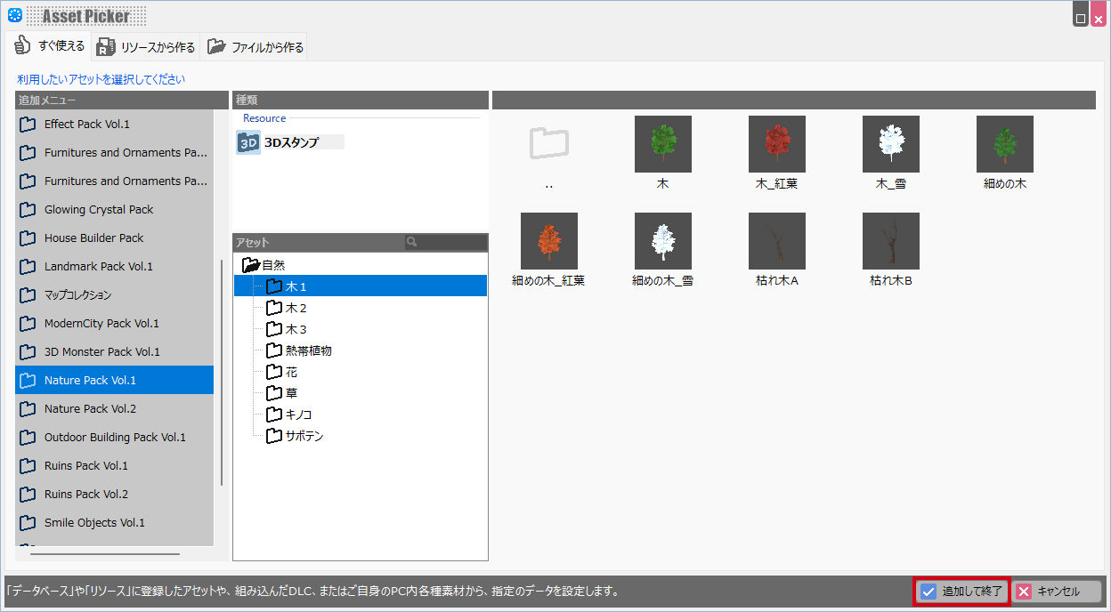Click the parent folder ".." icon
The width and height of the screenshot is (1111, 612).
pos(548,144)
